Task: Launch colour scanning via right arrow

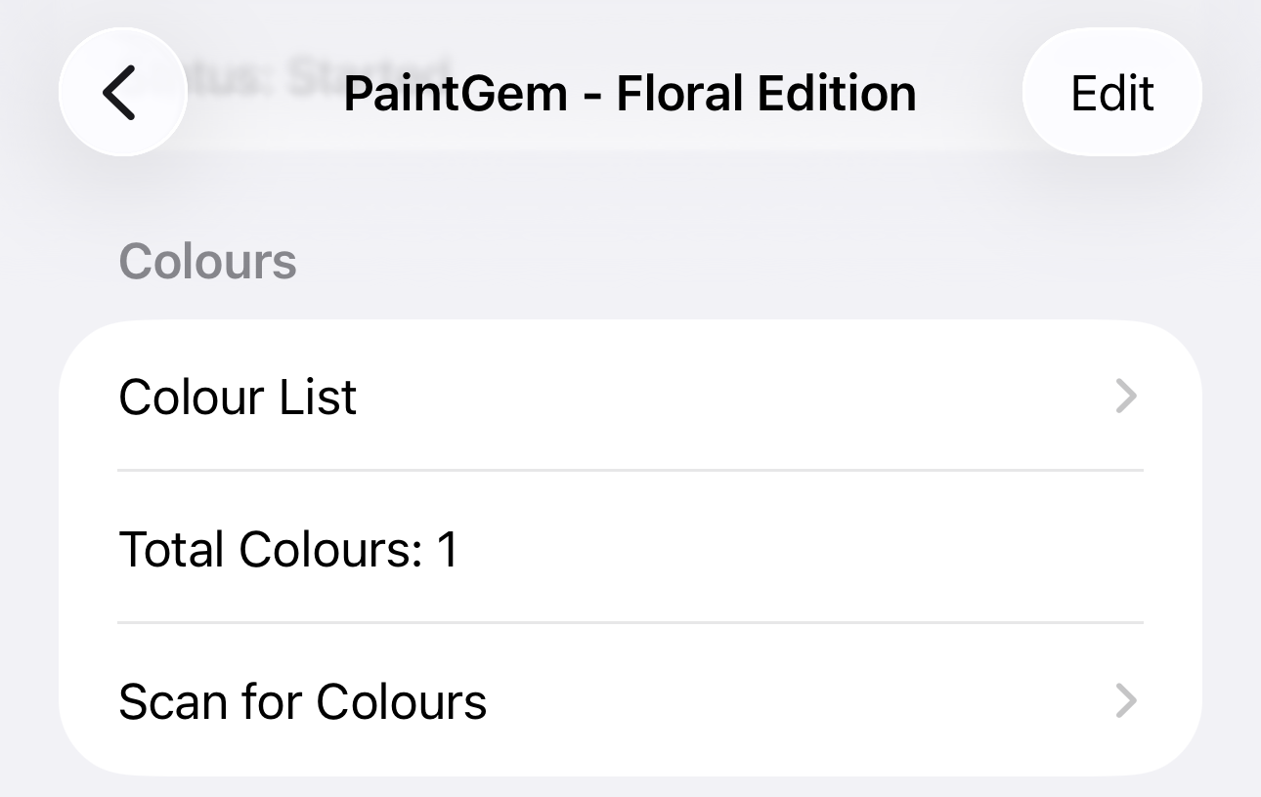Action: click(1126, 701)
